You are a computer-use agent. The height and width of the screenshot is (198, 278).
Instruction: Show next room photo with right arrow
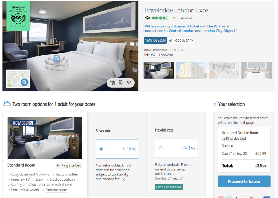point(78,138)
